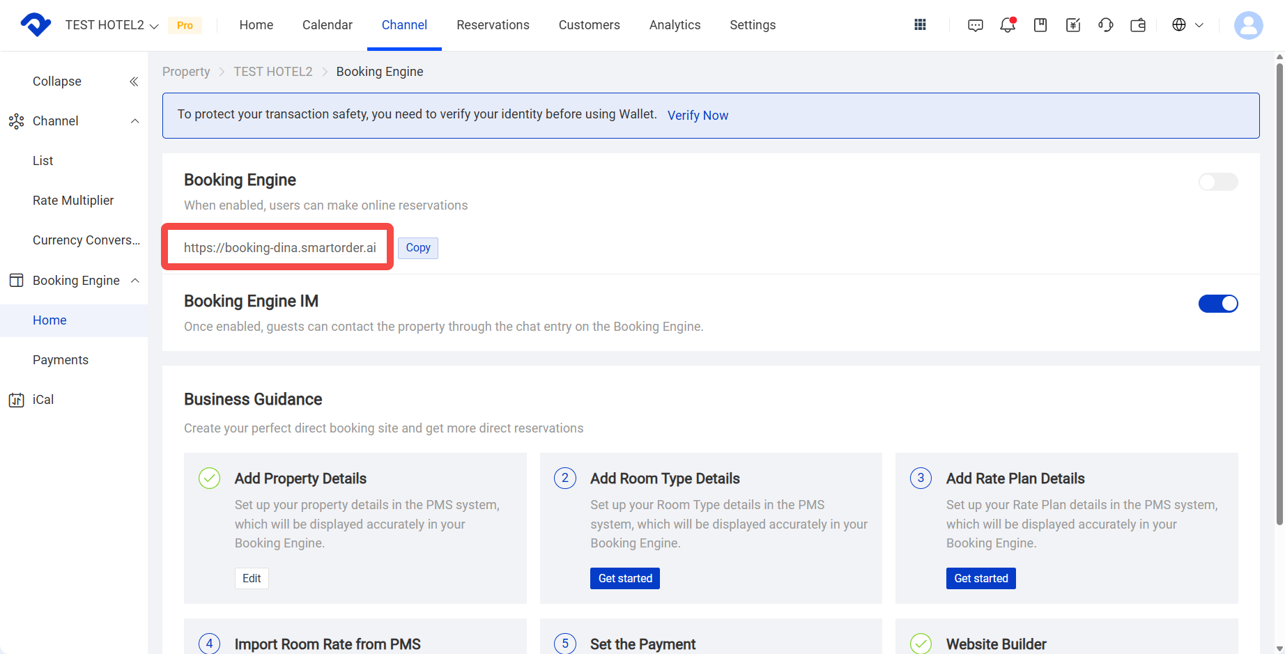
Task: Click step 4 circle for Import Room Rate
Action: (x=210, y=644)
